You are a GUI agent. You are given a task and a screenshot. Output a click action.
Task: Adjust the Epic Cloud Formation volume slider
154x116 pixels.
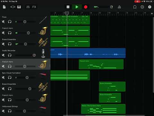click(x=27, y=78)
